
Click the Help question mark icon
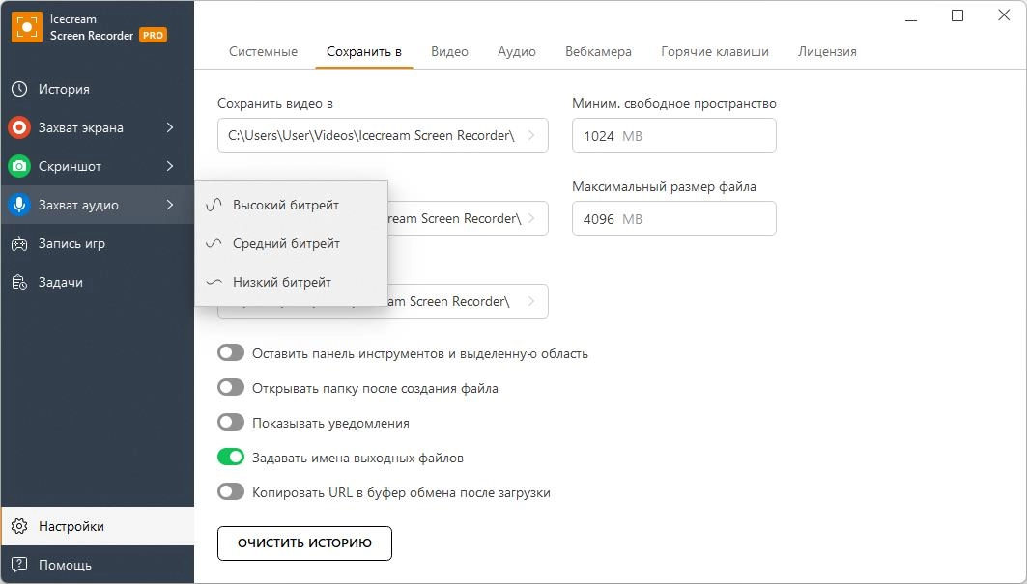19,565
